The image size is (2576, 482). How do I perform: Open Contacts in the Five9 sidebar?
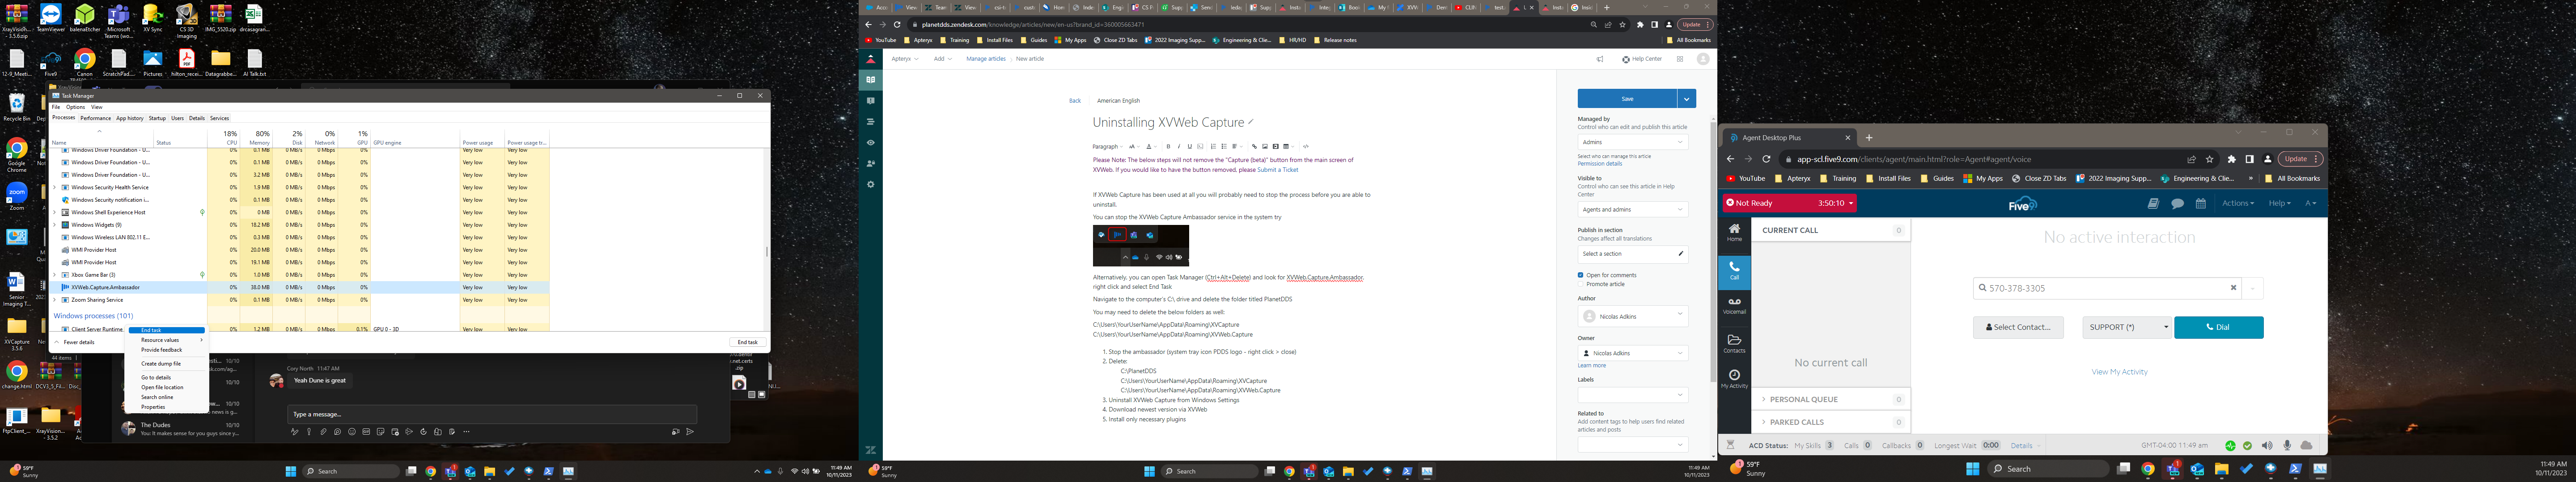click(x=1734, y=343)
